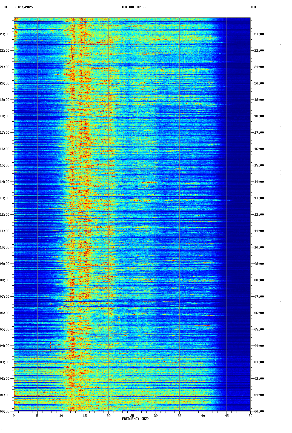Click the 23:00 label on the right time axis
This screenshot has height=433, width=292.
(x=259, y=34)
